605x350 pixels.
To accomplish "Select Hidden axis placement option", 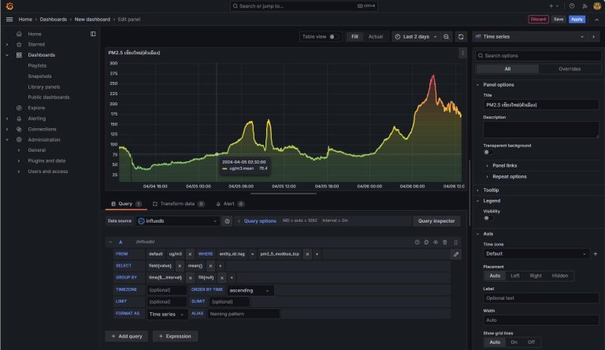I will [560, 276].
